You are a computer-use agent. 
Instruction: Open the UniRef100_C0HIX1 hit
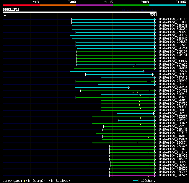click(173, 55)
